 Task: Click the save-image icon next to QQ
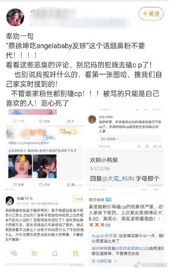(75, 253)
